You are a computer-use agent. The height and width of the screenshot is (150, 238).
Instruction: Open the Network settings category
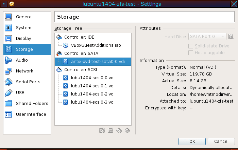[x=27, y=71]
